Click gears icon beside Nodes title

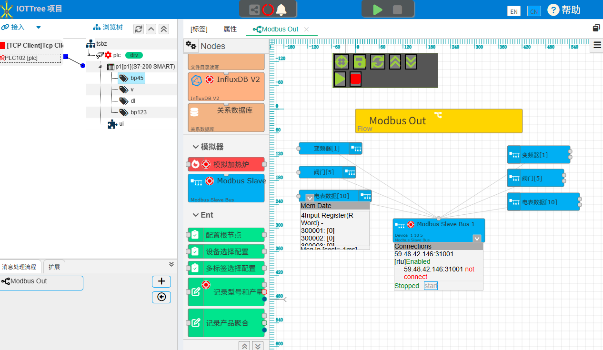[x=191, y=45]
